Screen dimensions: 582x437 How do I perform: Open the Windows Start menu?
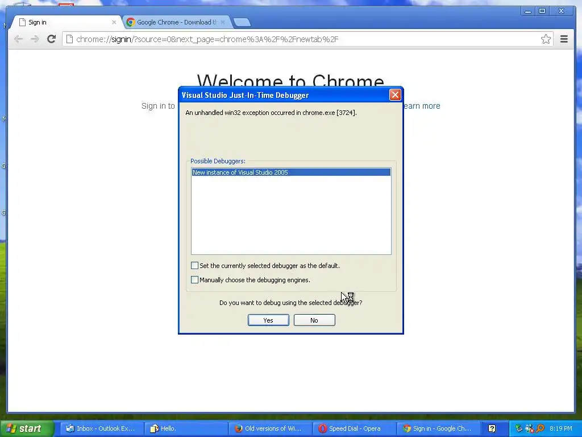click(27, 428)
